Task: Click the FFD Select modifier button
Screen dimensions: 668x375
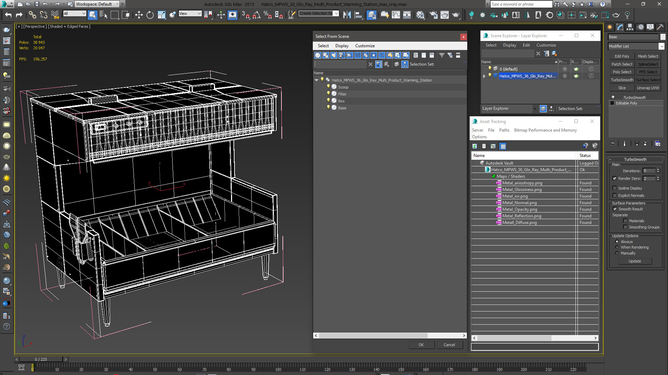Action: (648, 72)
